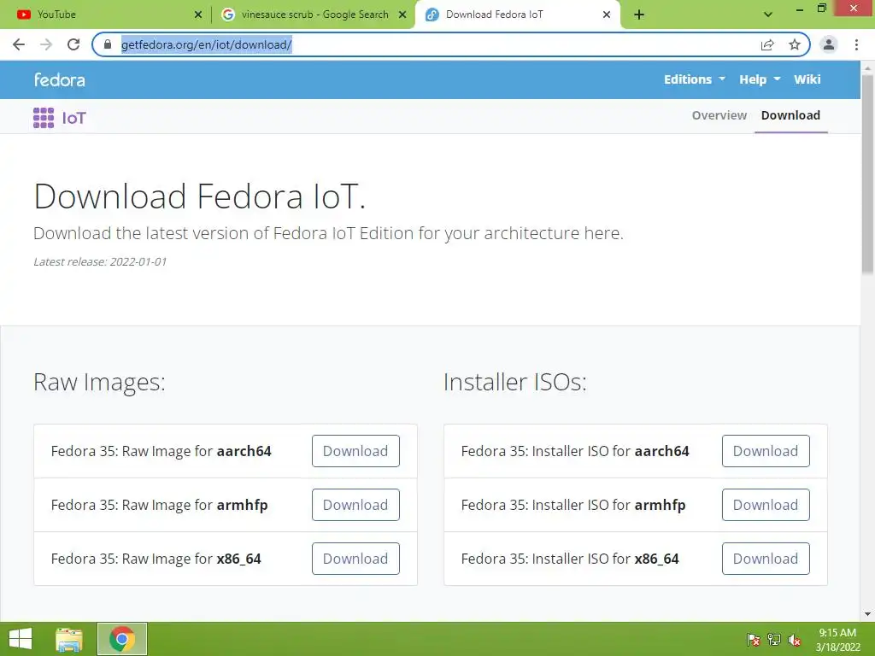Image resolution: width=875 pixels, height=656 pixels.
Task: Download Installer ISO for armhfp
Action: coord(766,505)
